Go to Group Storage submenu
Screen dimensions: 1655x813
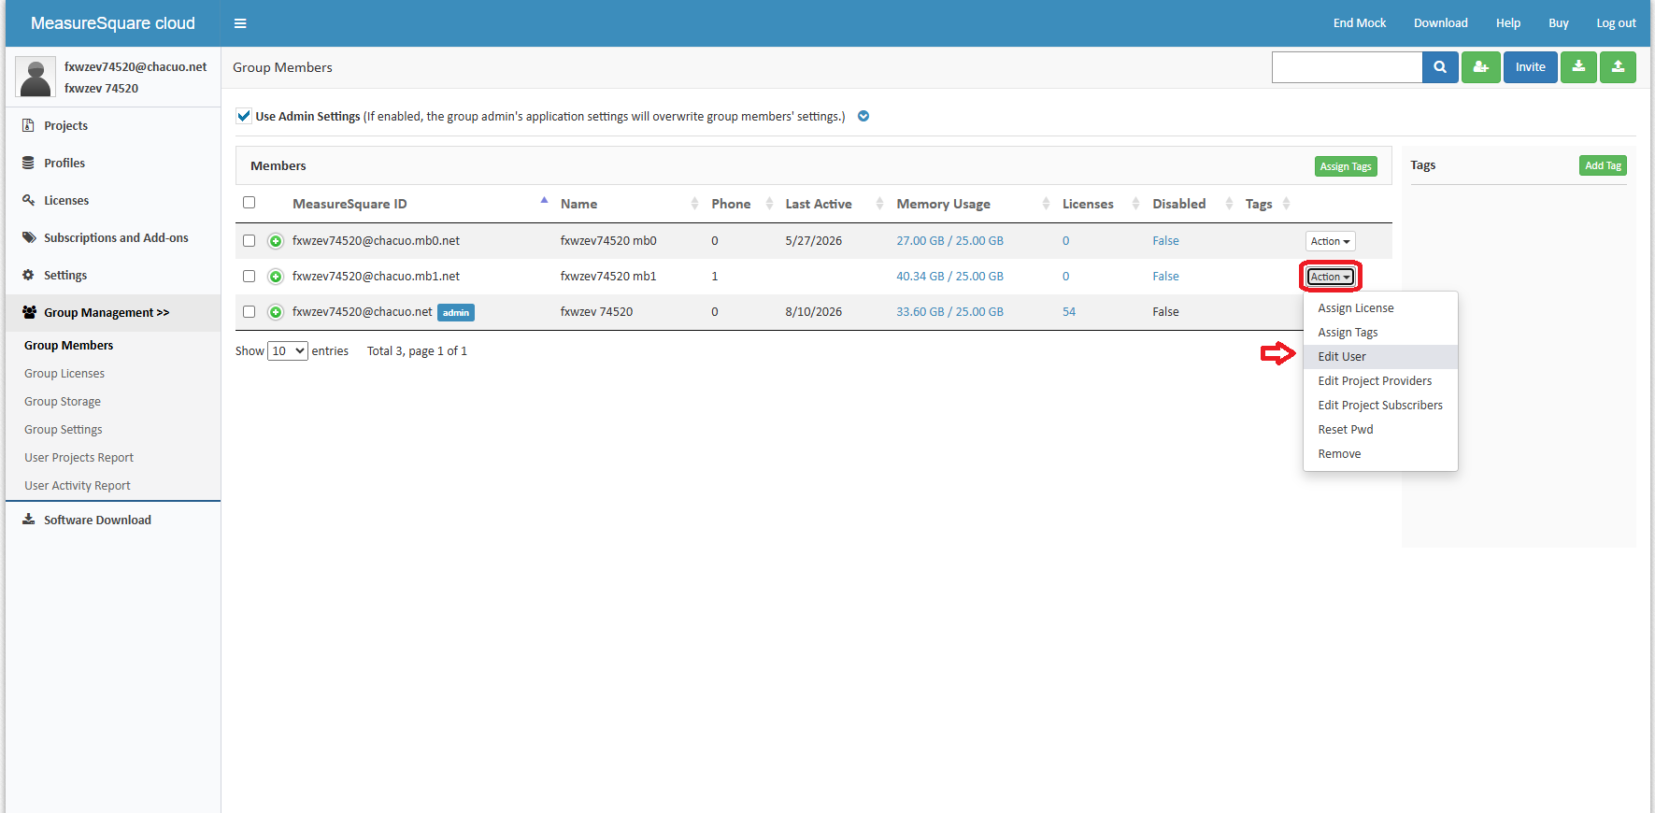[x=63, y=402]
